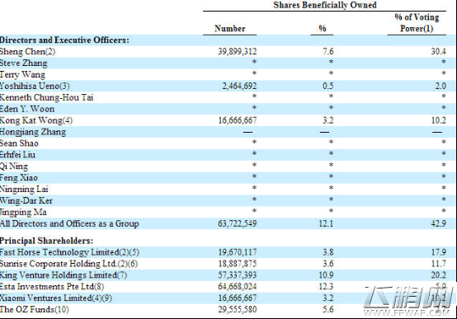The height and width of the screenshot is (319, 457).
Task: Click Xiaomi Ventures Limited(4)(9)
Action: (x=56, y=298)
